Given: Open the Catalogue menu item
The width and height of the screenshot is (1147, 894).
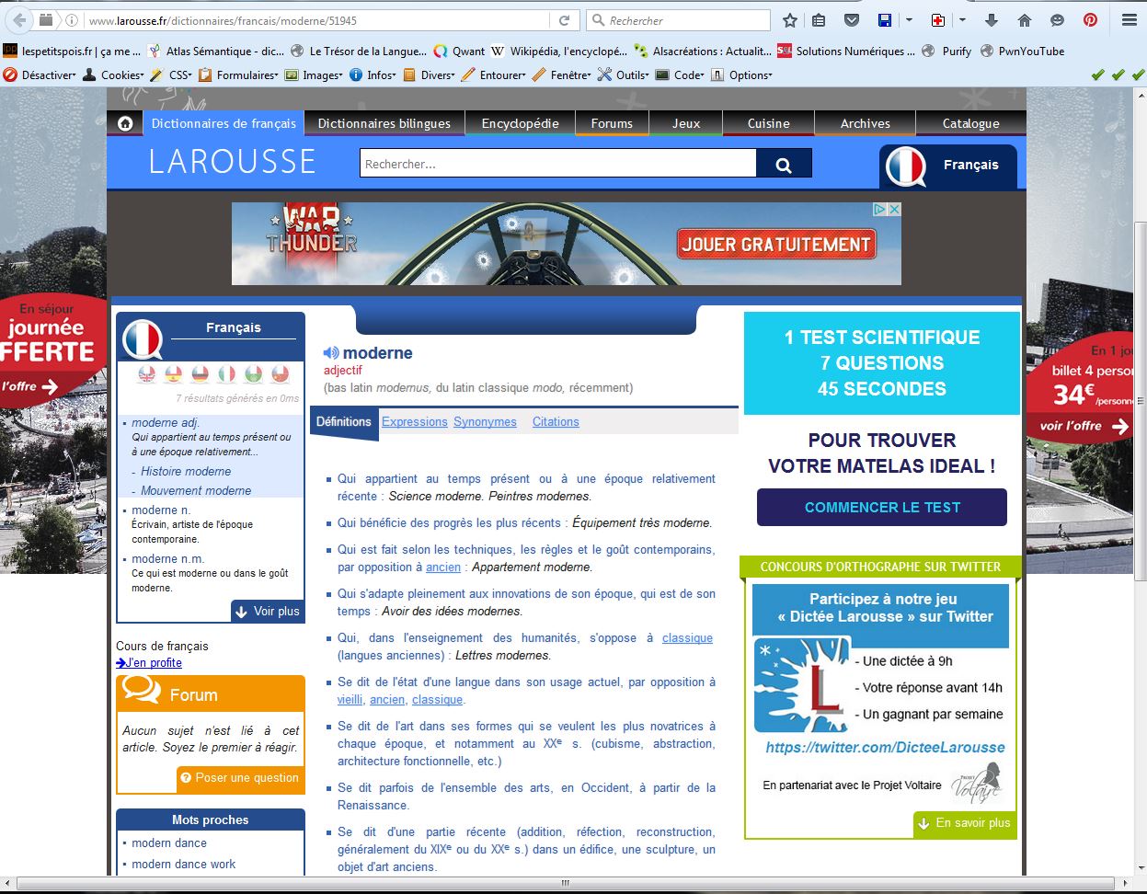Looking at the screenshot, I should coord(970,123).
